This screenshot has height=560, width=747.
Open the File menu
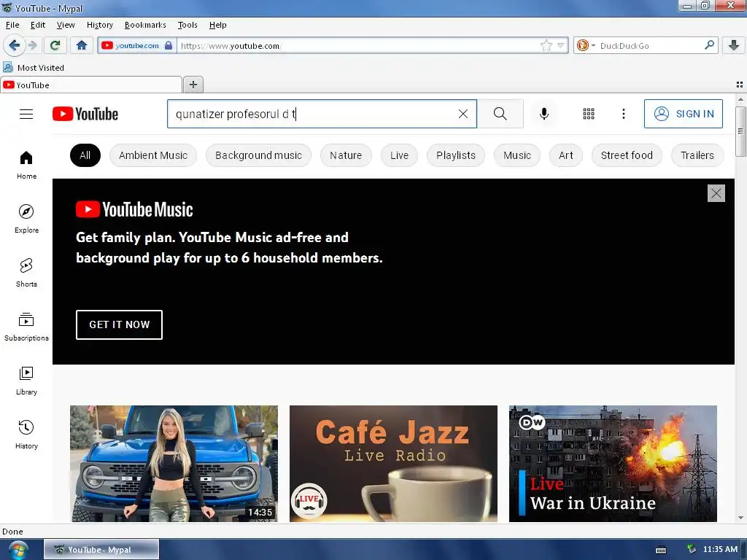coord(12,25)
